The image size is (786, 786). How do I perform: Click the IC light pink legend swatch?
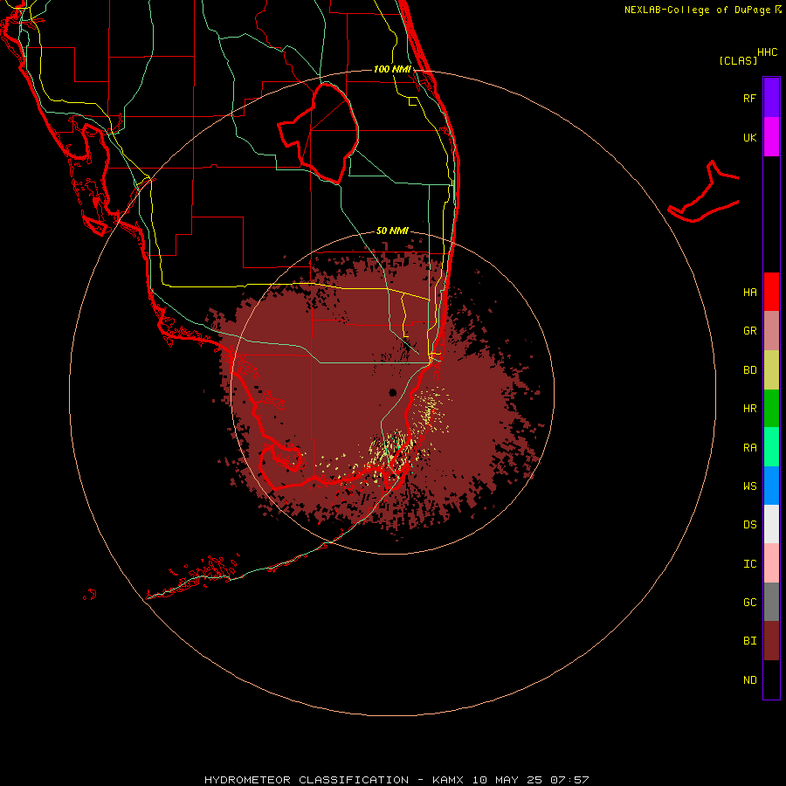(771, 563)
